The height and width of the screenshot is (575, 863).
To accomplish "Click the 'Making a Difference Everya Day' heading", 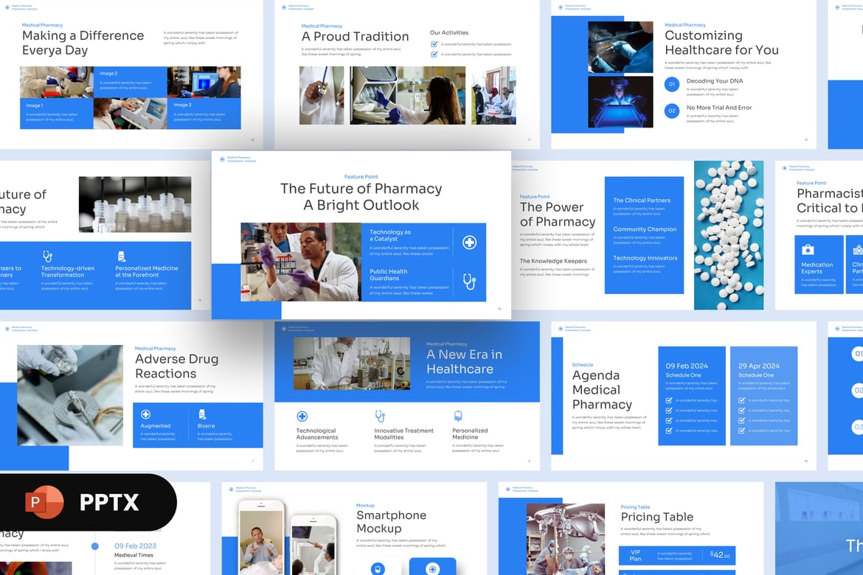I will click(x=83, y=43).
